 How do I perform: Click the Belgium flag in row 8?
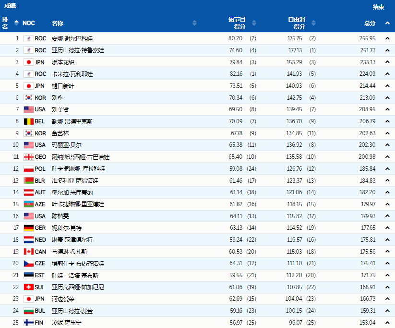[x=29, y=121]
